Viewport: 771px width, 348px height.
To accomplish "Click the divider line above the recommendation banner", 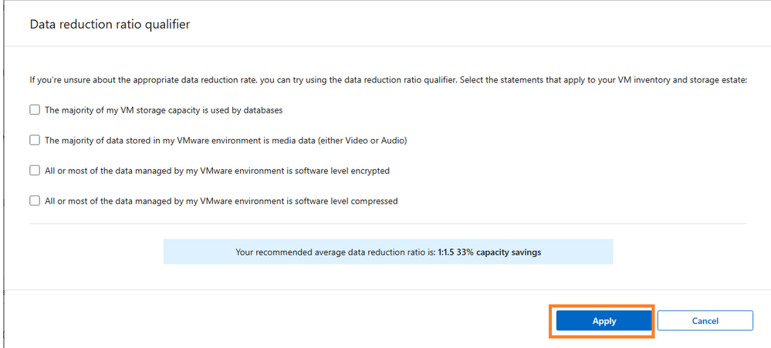I will [x=388, y=224].
